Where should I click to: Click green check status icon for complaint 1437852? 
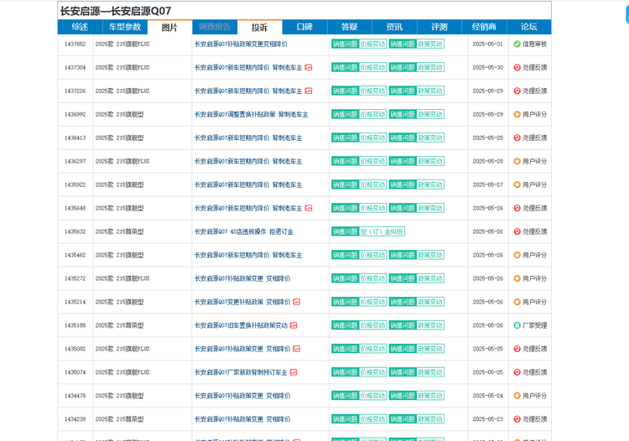tap(517, 44)
